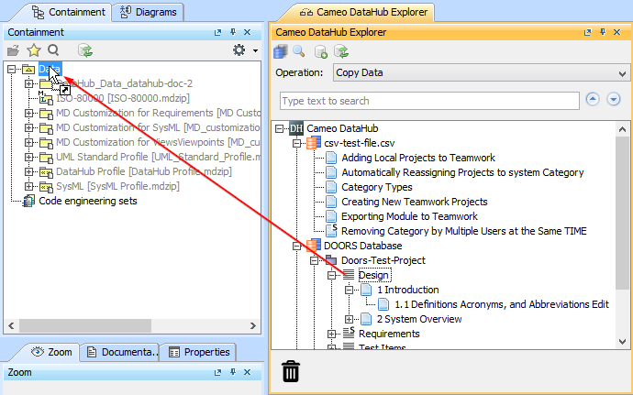Pin the Cameo DataHub Explorer panel
The width and height of the screenshot is (633, 395).
click(603, 32)
